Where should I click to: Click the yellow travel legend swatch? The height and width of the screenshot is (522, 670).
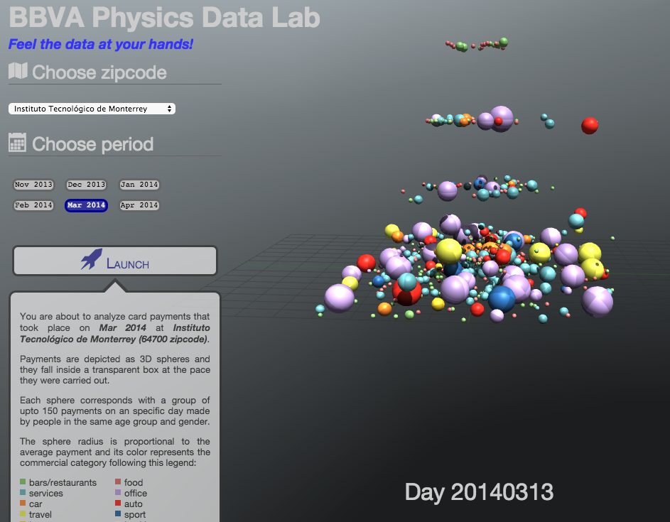coord(23,514)
